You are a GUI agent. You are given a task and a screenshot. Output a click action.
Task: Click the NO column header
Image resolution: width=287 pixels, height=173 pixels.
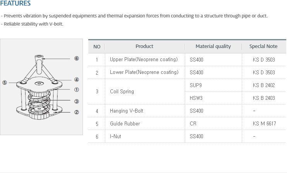[97, 46]
